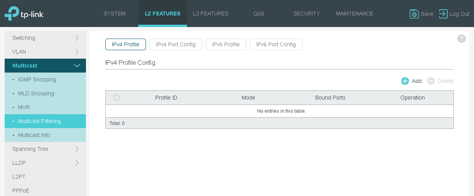Viewport: 474px width, 196px height.
Task: Click the Add plus icon
Action: click(x=405, y=81)
